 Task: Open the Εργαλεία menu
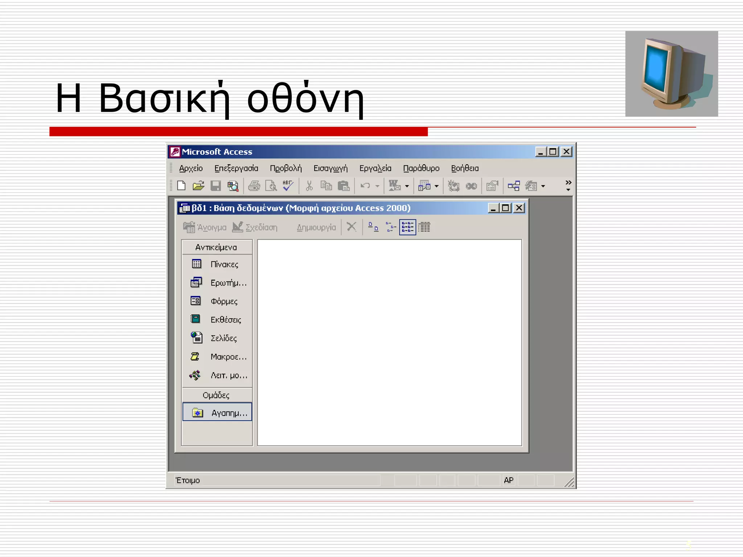coord(375,168)
